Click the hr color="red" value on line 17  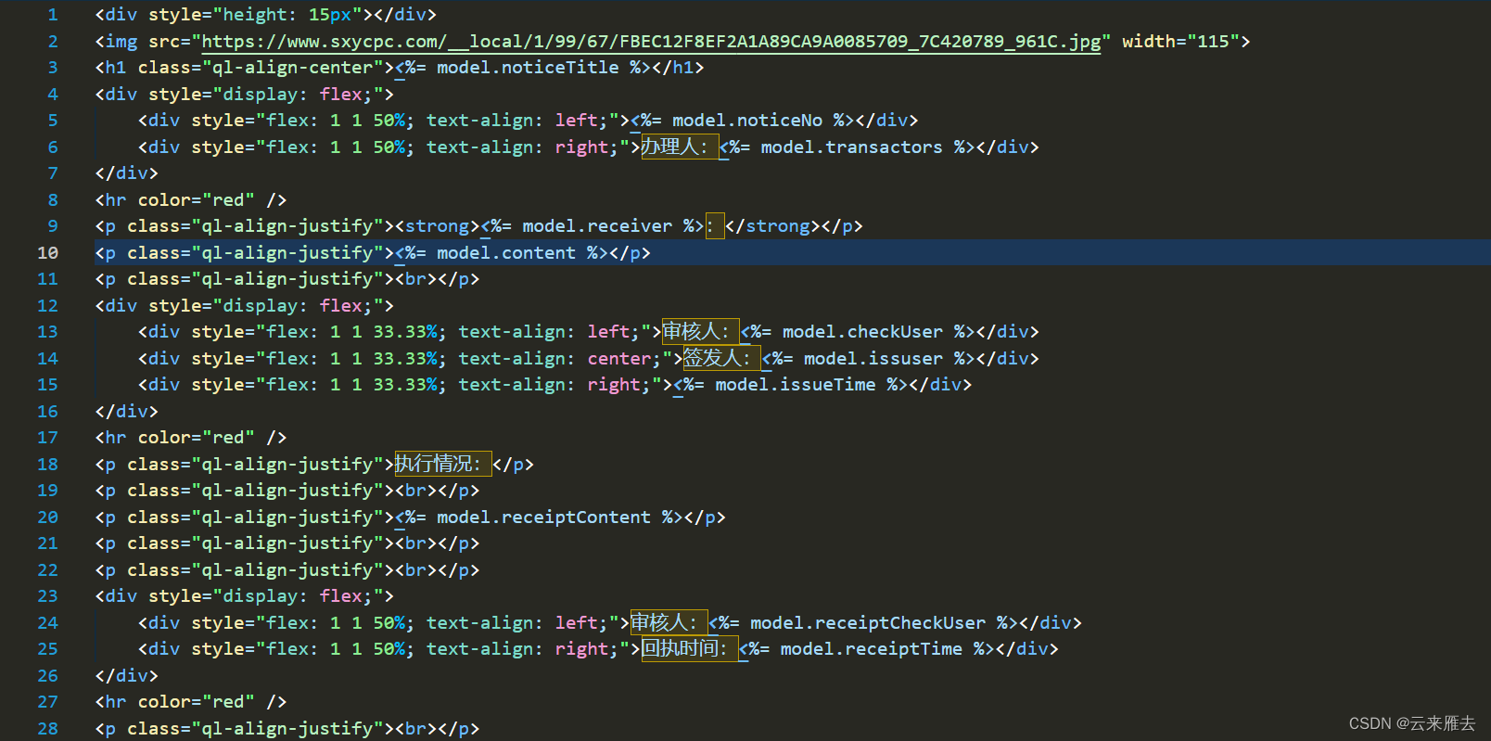point(228,438)
